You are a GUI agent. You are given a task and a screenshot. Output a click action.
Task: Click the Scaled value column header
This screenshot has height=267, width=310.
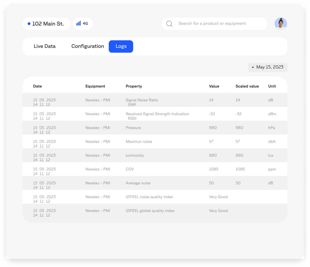(247, 86)
